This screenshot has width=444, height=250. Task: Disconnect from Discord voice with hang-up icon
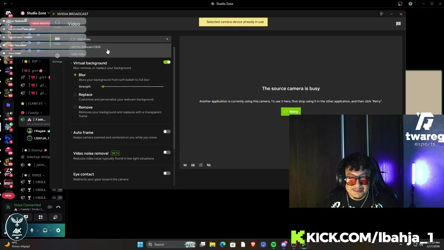[58, 207]
